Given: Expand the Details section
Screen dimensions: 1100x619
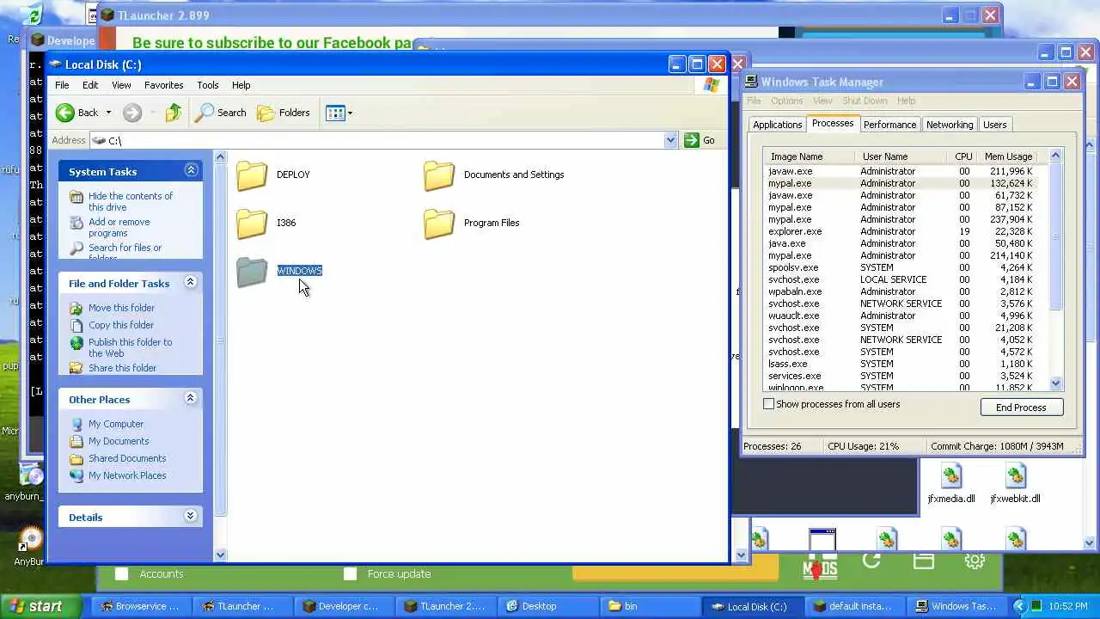Looking at the screenshot, I should tap(191, 517).
